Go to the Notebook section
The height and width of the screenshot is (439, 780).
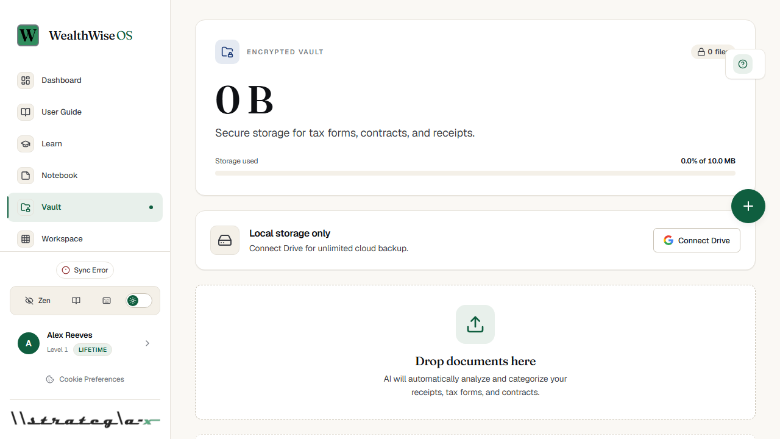[85, 176]
